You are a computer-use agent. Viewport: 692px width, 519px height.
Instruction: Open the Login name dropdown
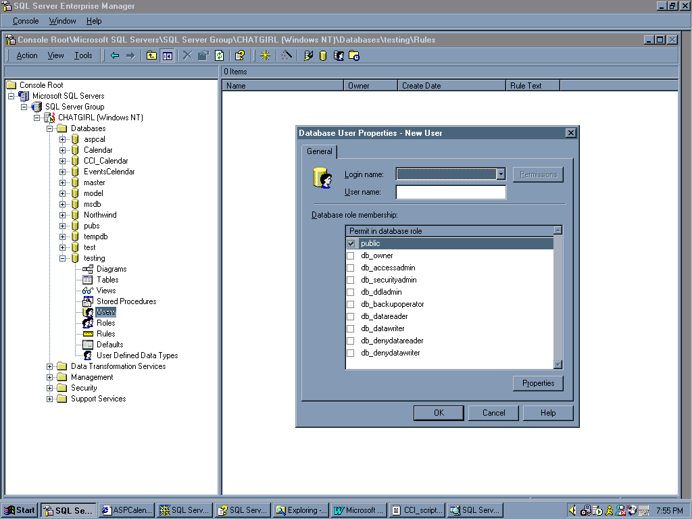(501, 174)
